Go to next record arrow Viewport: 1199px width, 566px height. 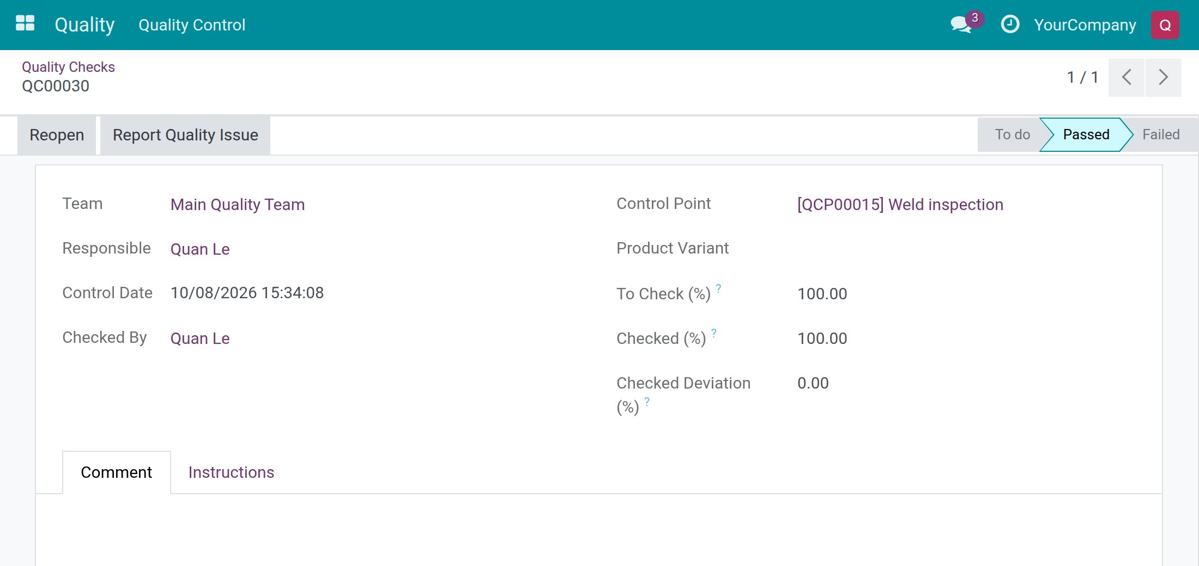point(1163,77)
